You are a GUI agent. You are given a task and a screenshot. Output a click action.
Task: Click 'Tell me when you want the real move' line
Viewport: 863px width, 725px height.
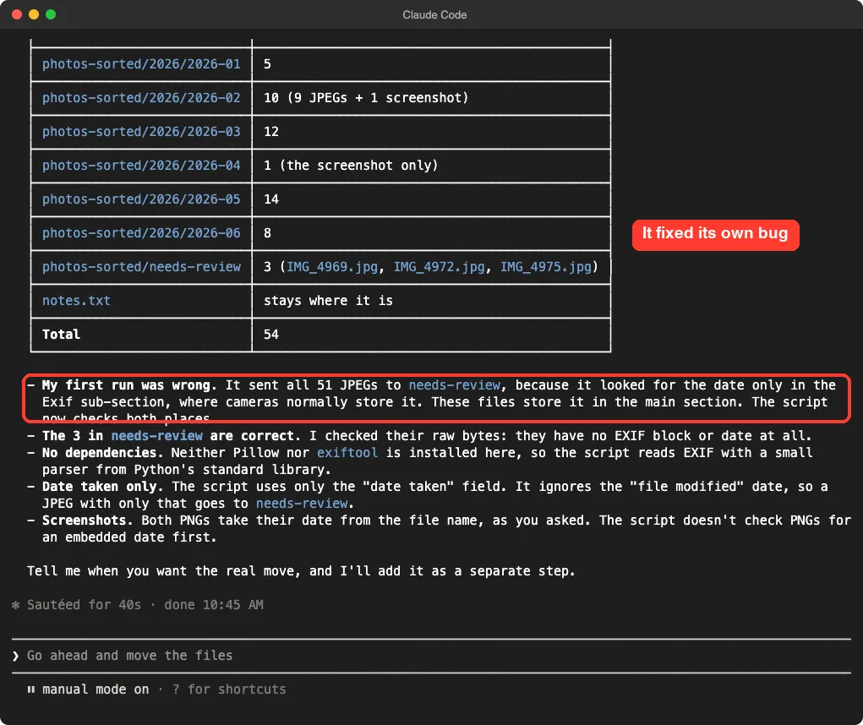click(x=301, y=571)
